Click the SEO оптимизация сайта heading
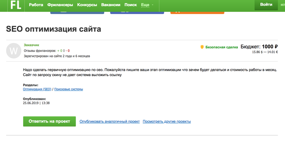The image size is (285, 143). click(x=54, y=29)
